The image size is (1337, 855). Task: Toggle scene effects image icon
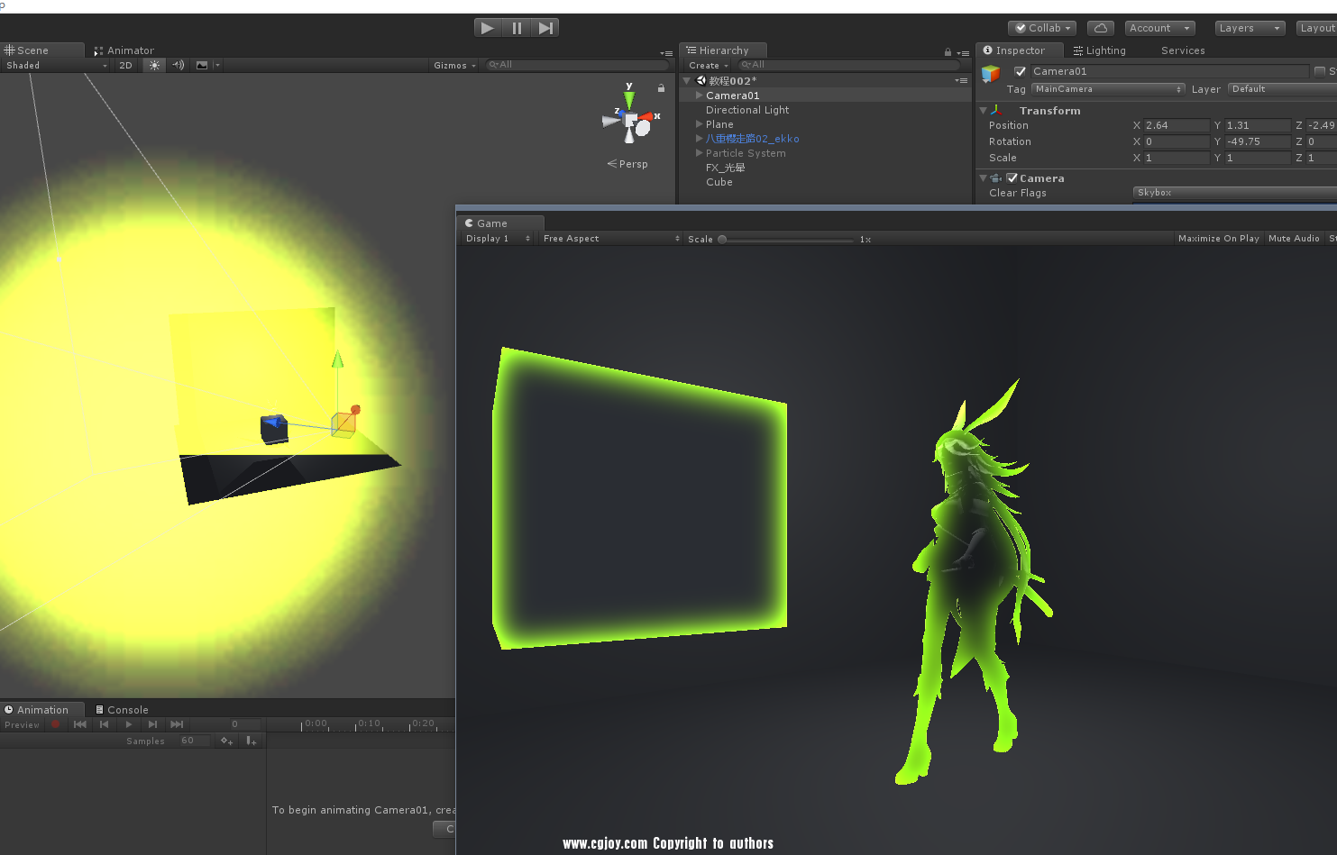click(x=202, y=65)
